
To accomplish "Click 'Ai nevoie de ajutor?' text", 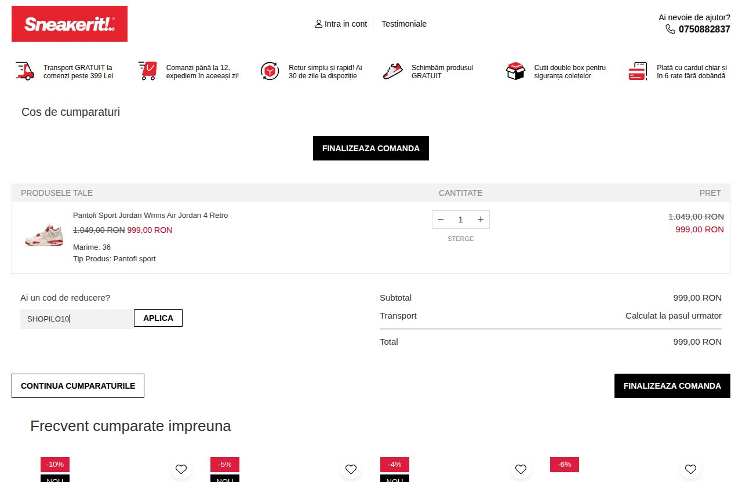I will coord(694,17).
